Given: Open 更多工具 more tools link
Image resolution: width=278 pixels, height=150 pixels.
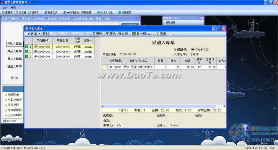Looking at the screenshot, I should 51,12.
